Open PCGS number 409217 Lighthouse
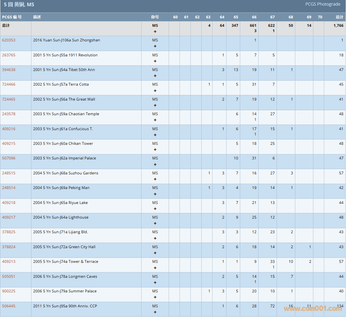 [x=9, y=217]
